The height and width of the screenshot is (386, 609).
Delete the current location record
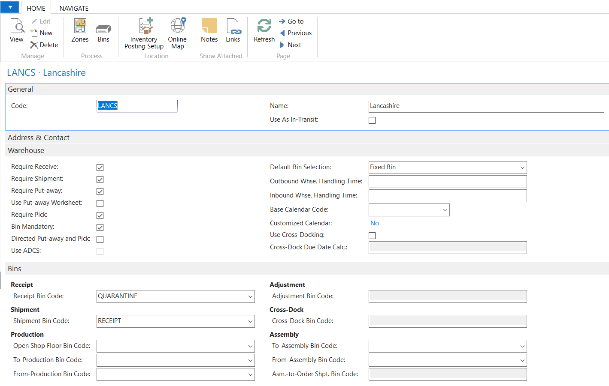(x=44, y=45)
